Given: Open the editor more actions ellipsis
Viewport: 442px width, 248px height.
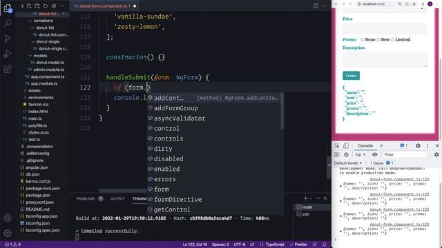Looking at the screenshot, I should 324,6.
